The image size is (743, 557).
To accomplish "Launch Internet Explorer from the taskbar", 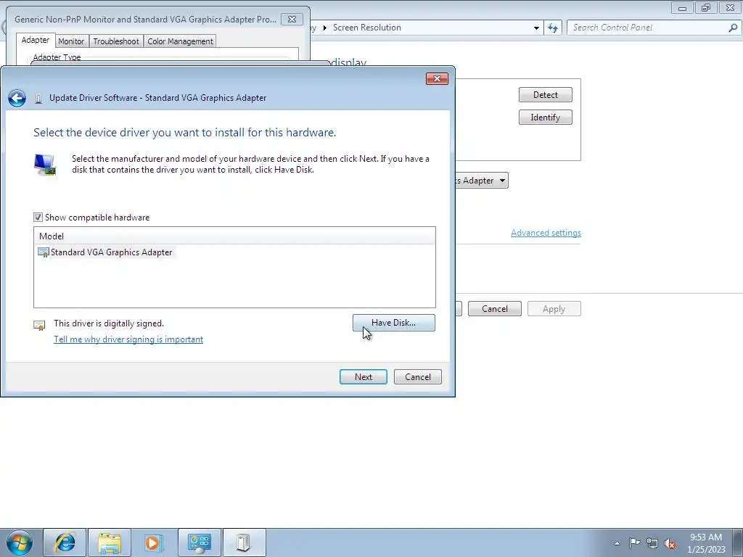I will (65, 542).
